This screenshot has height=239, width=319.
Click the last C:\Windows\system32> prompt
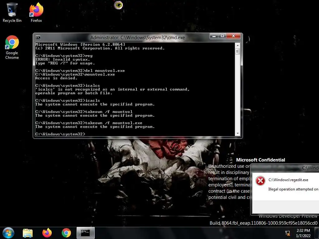(60, 134)
